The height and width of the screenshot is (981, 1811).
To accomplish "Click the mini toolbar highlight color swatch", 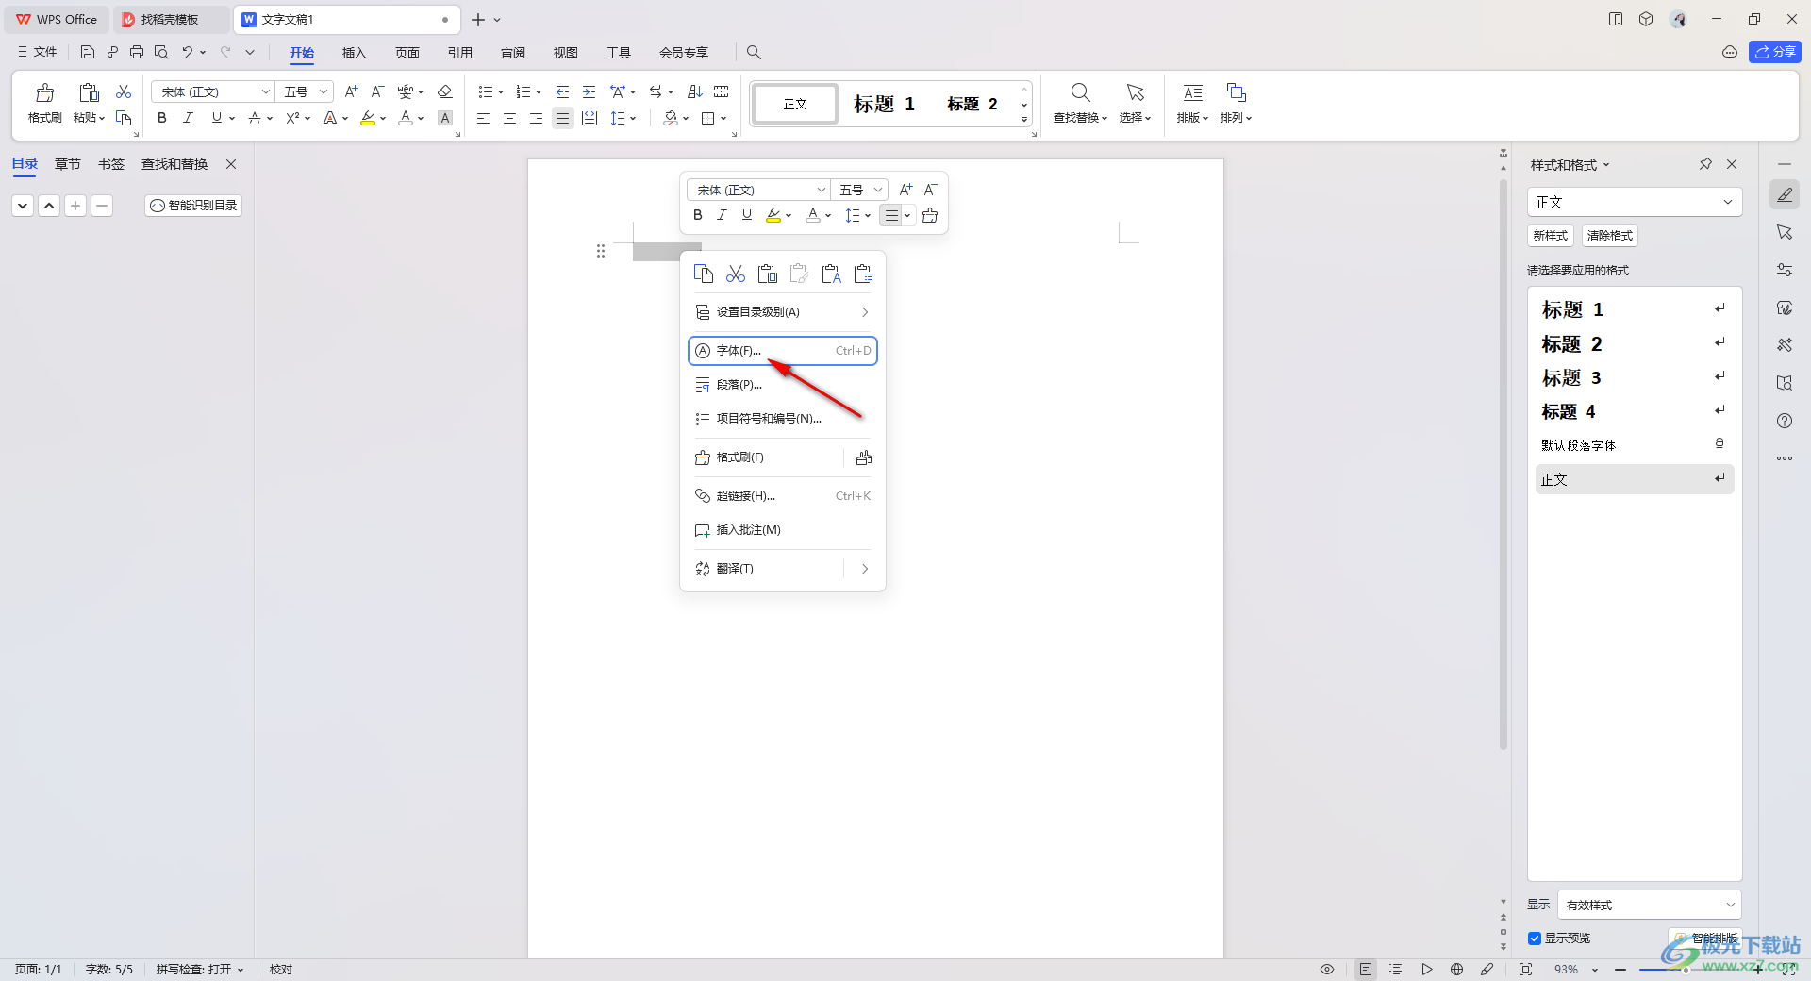I will [773, 215].
